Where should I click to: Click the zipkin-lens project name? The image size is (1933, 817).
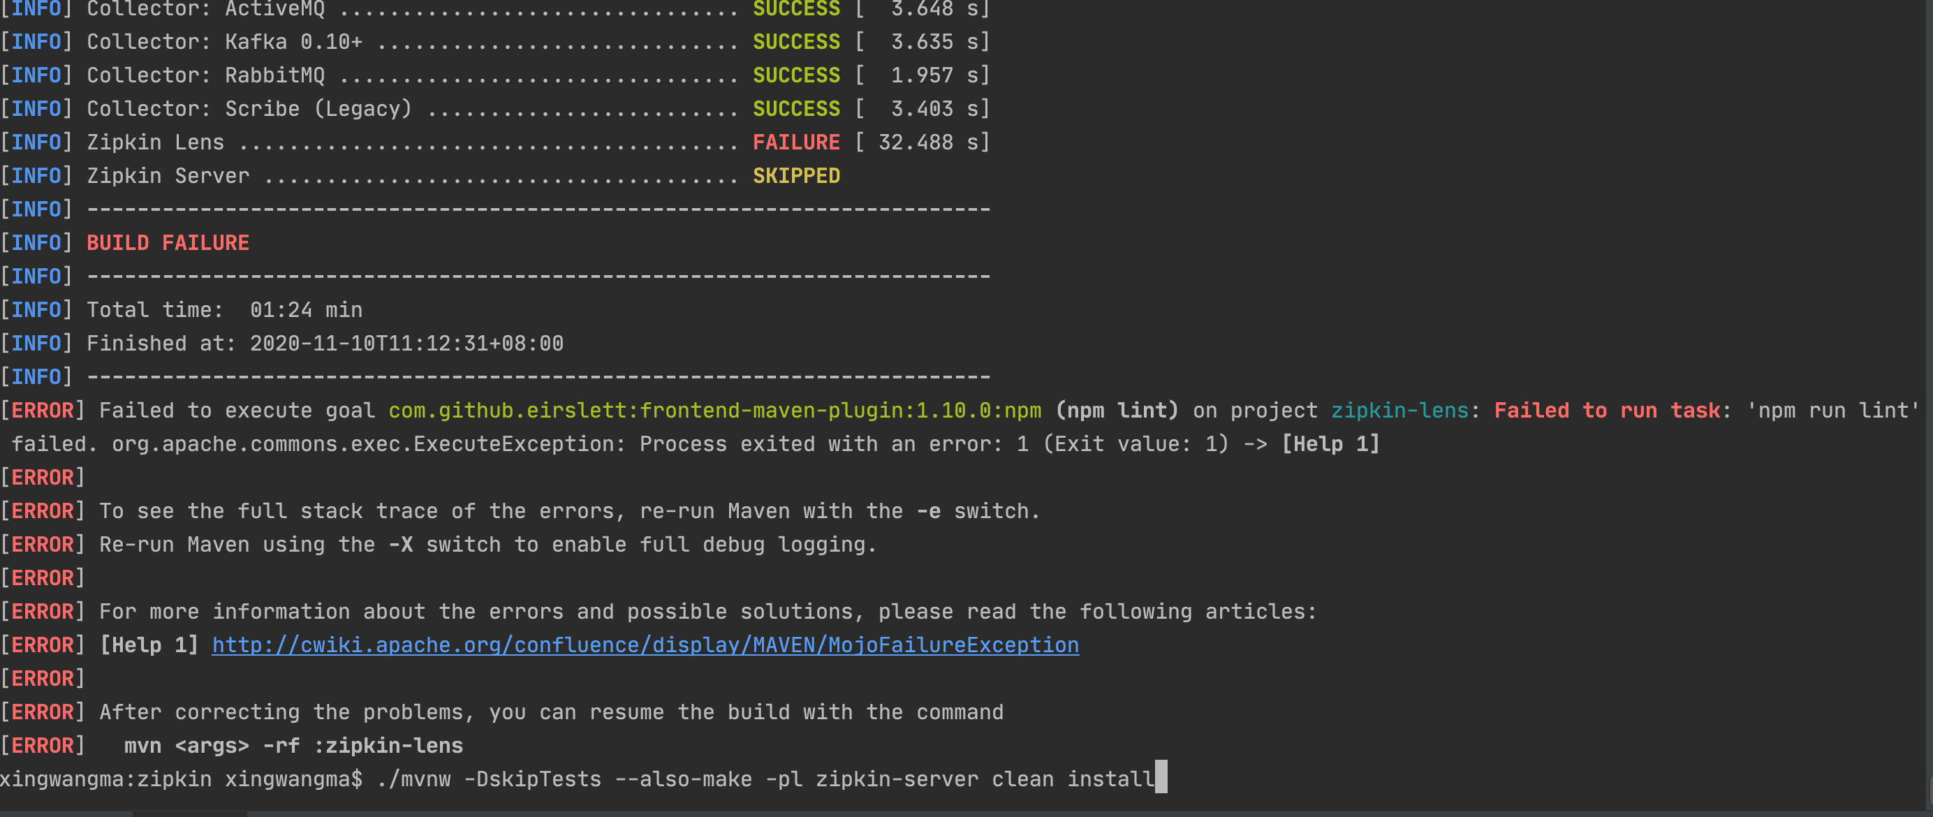coord(1400,411)
